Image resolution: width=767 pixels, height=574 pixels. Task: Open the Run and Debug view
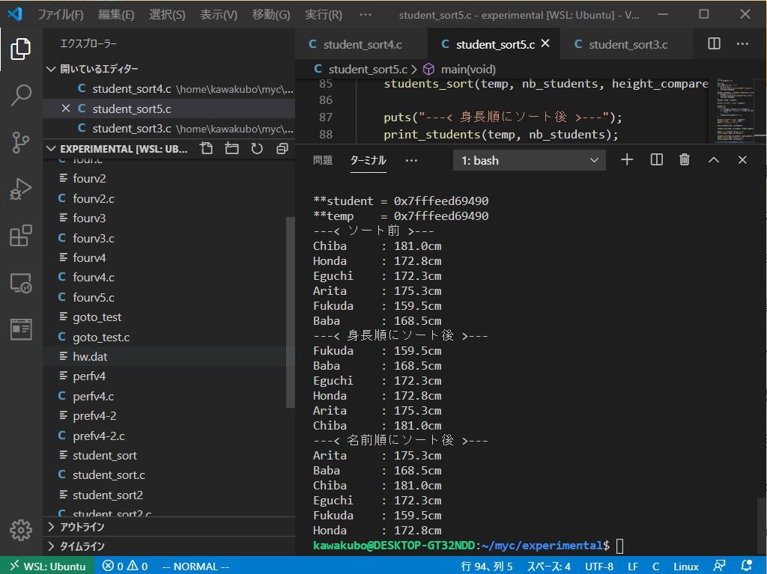[x=21, y=189]
